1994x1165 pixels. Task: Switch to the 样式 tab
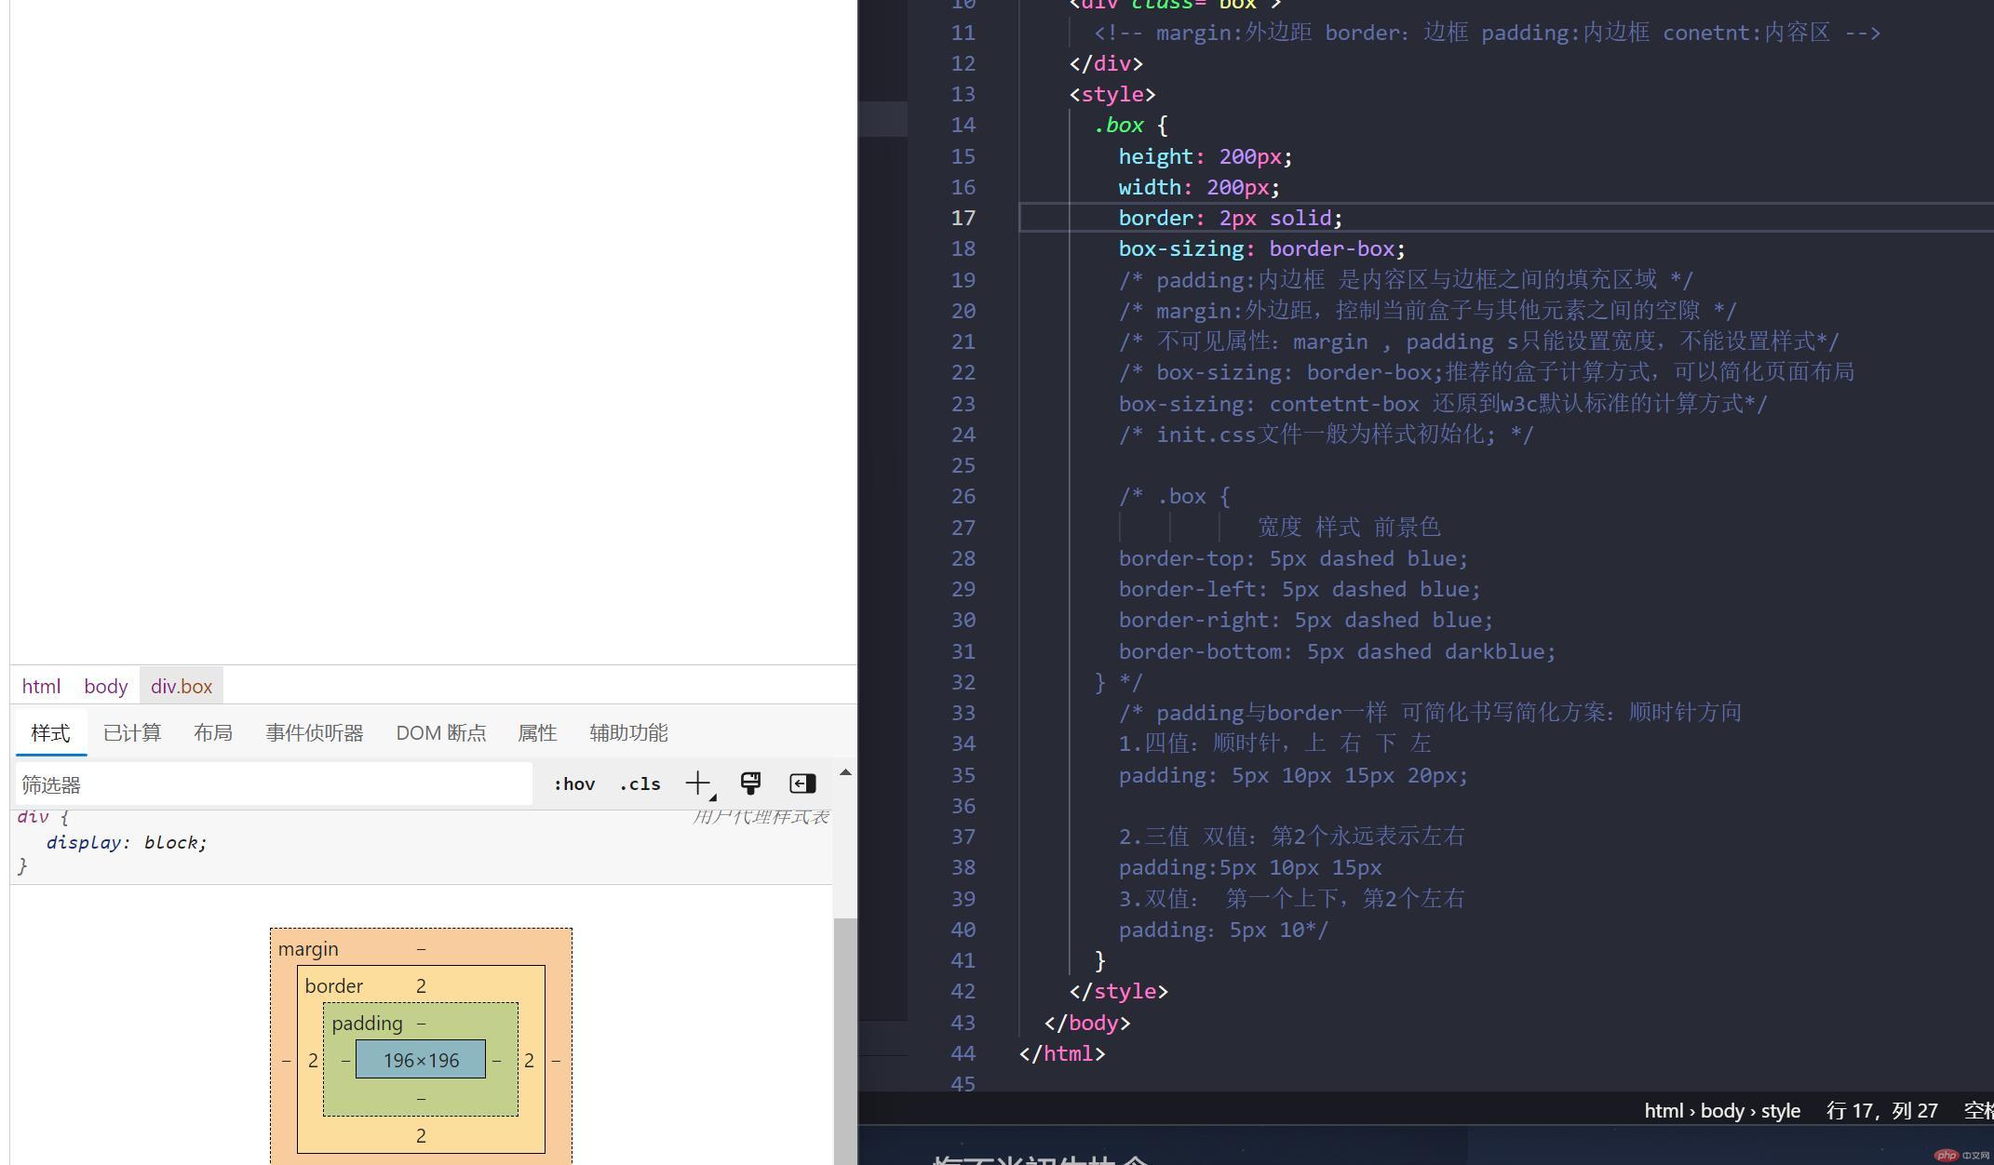(50, 733)
